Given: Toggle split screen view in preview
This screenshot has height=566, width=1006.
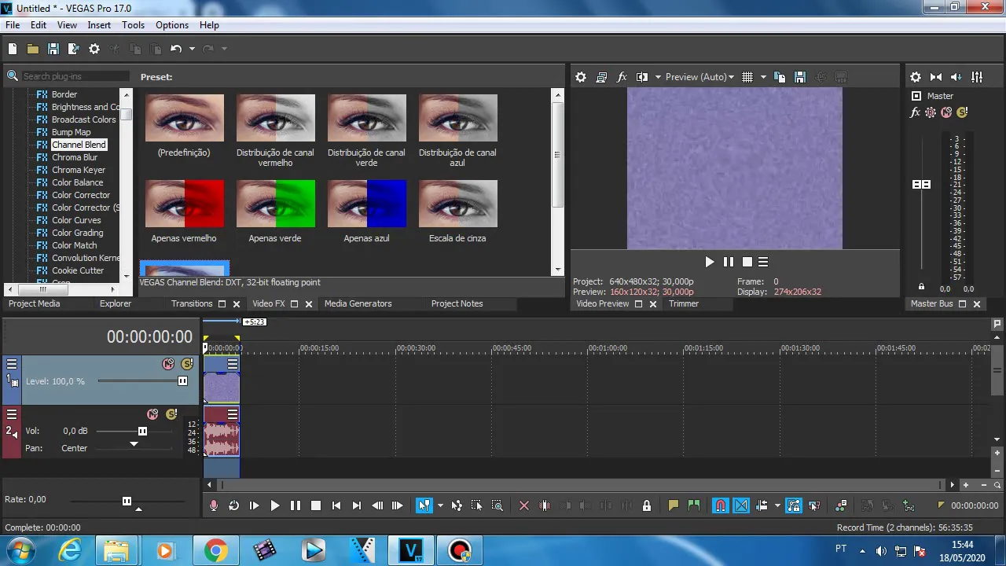Looking at the screenshot, I should point(642,77).
